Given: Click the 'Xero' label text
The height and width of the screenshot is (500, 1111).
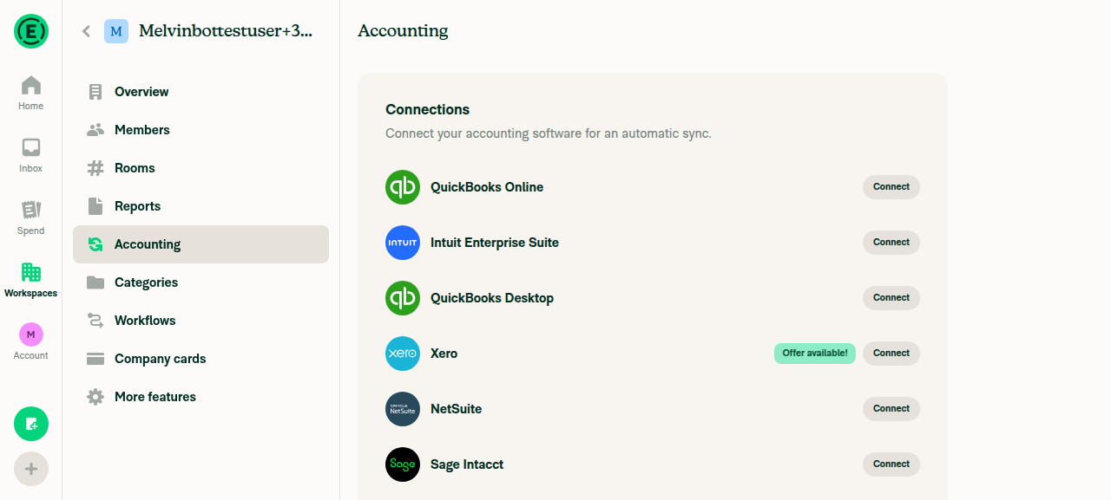Looking at the screenshot, I should click(444, 354).
